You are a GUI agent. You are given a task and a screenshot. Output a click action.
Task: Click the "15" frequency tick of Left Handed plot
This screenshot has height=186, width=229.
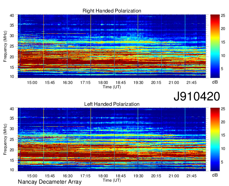pyautogui.click(x=12, y=161)
